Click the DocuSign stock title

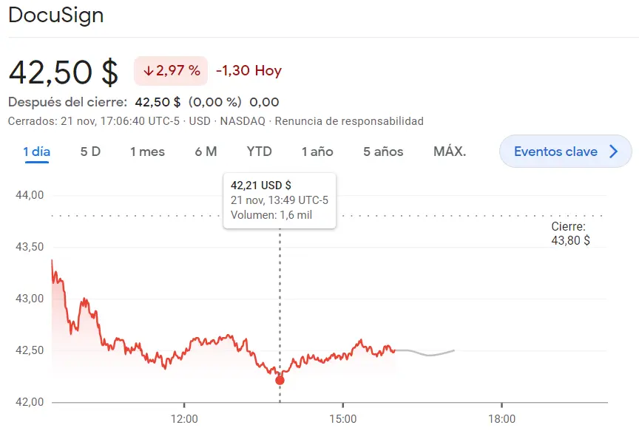55,16
